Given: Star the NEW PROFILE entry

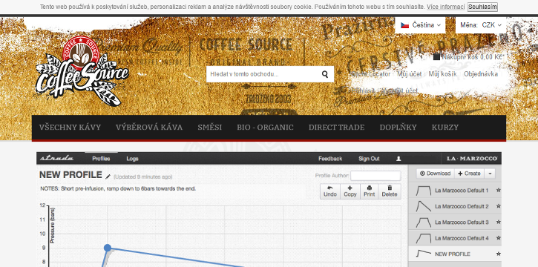Looking at the screenshot, I should (x=498, y=254).
